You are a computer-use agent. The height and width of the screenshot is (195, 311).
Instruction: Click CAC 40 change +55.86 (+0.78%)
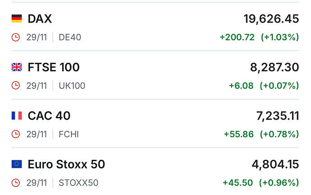[261, 134]
